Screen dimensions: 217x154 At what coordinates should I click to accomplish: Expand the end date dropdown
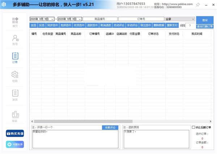pos(80,19)
